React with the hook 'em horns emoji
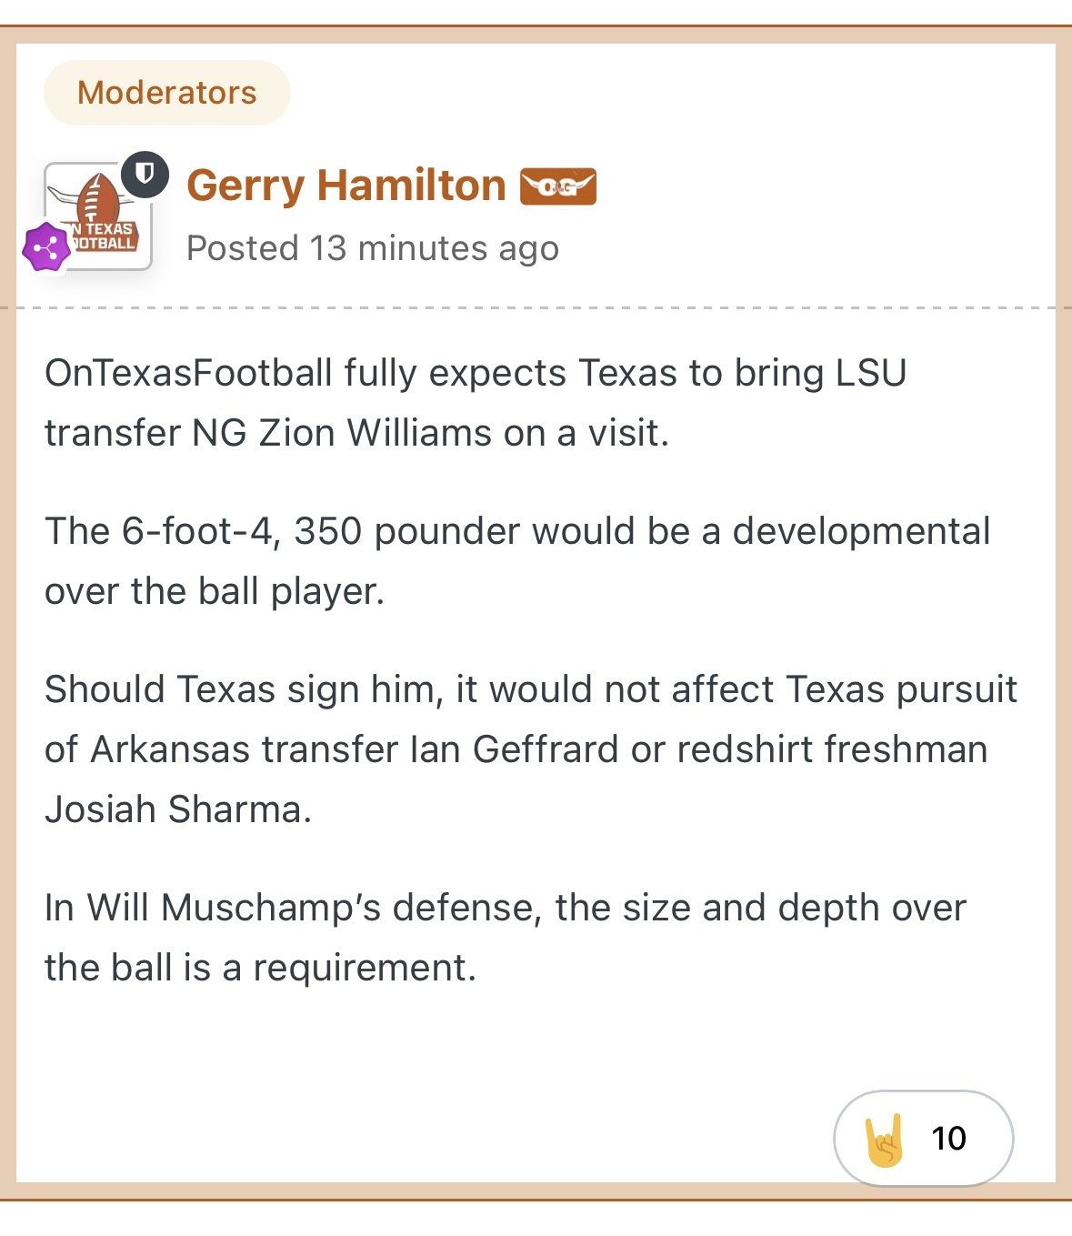 pyautogui.click(x=885, y=1139)
